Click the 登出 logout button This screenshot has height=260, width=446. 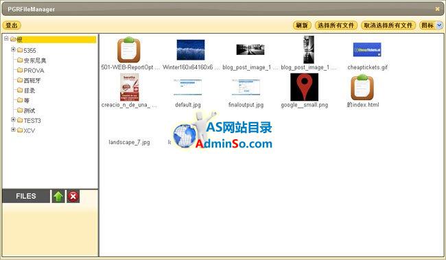12,25
